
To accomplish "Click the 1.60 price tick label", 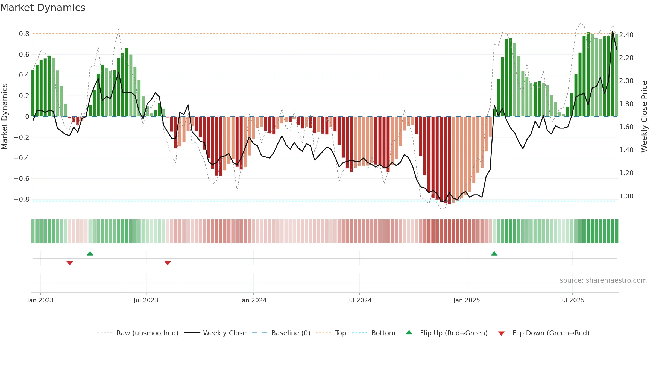I will pos(626,127).
